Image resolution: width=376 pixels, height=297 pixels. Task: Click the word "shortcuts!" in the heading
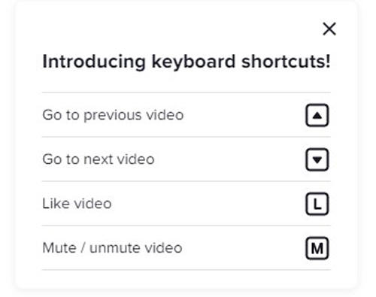[286, 62]
